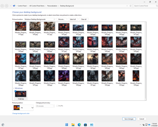This screenshot has width=158, height=127.
Task: Click the Back navigation arrow
Action: click(x=2, y=6)
